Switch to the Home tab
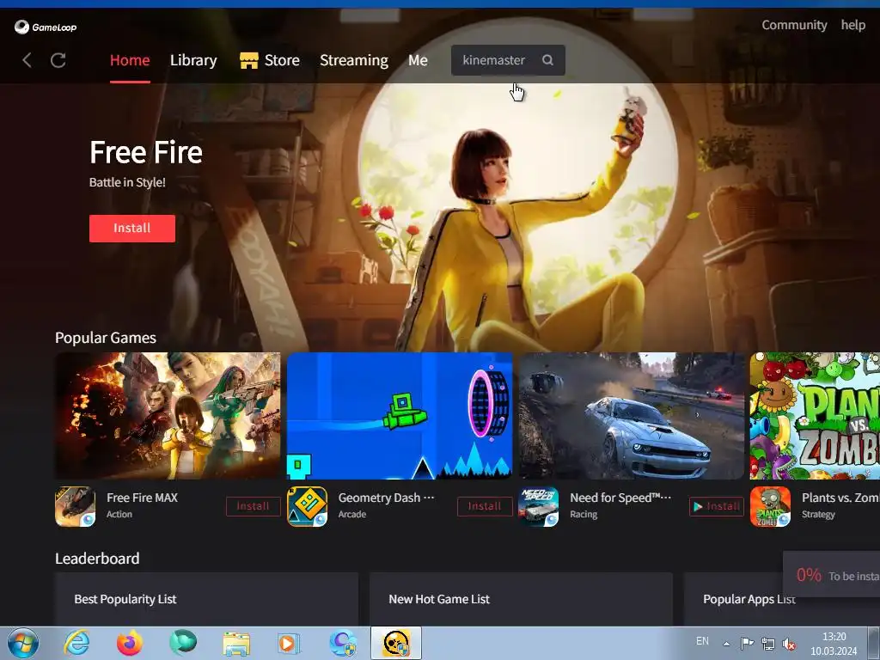This screenshot has width=880, height=660. pyautogui.click(x=130, y=60)
